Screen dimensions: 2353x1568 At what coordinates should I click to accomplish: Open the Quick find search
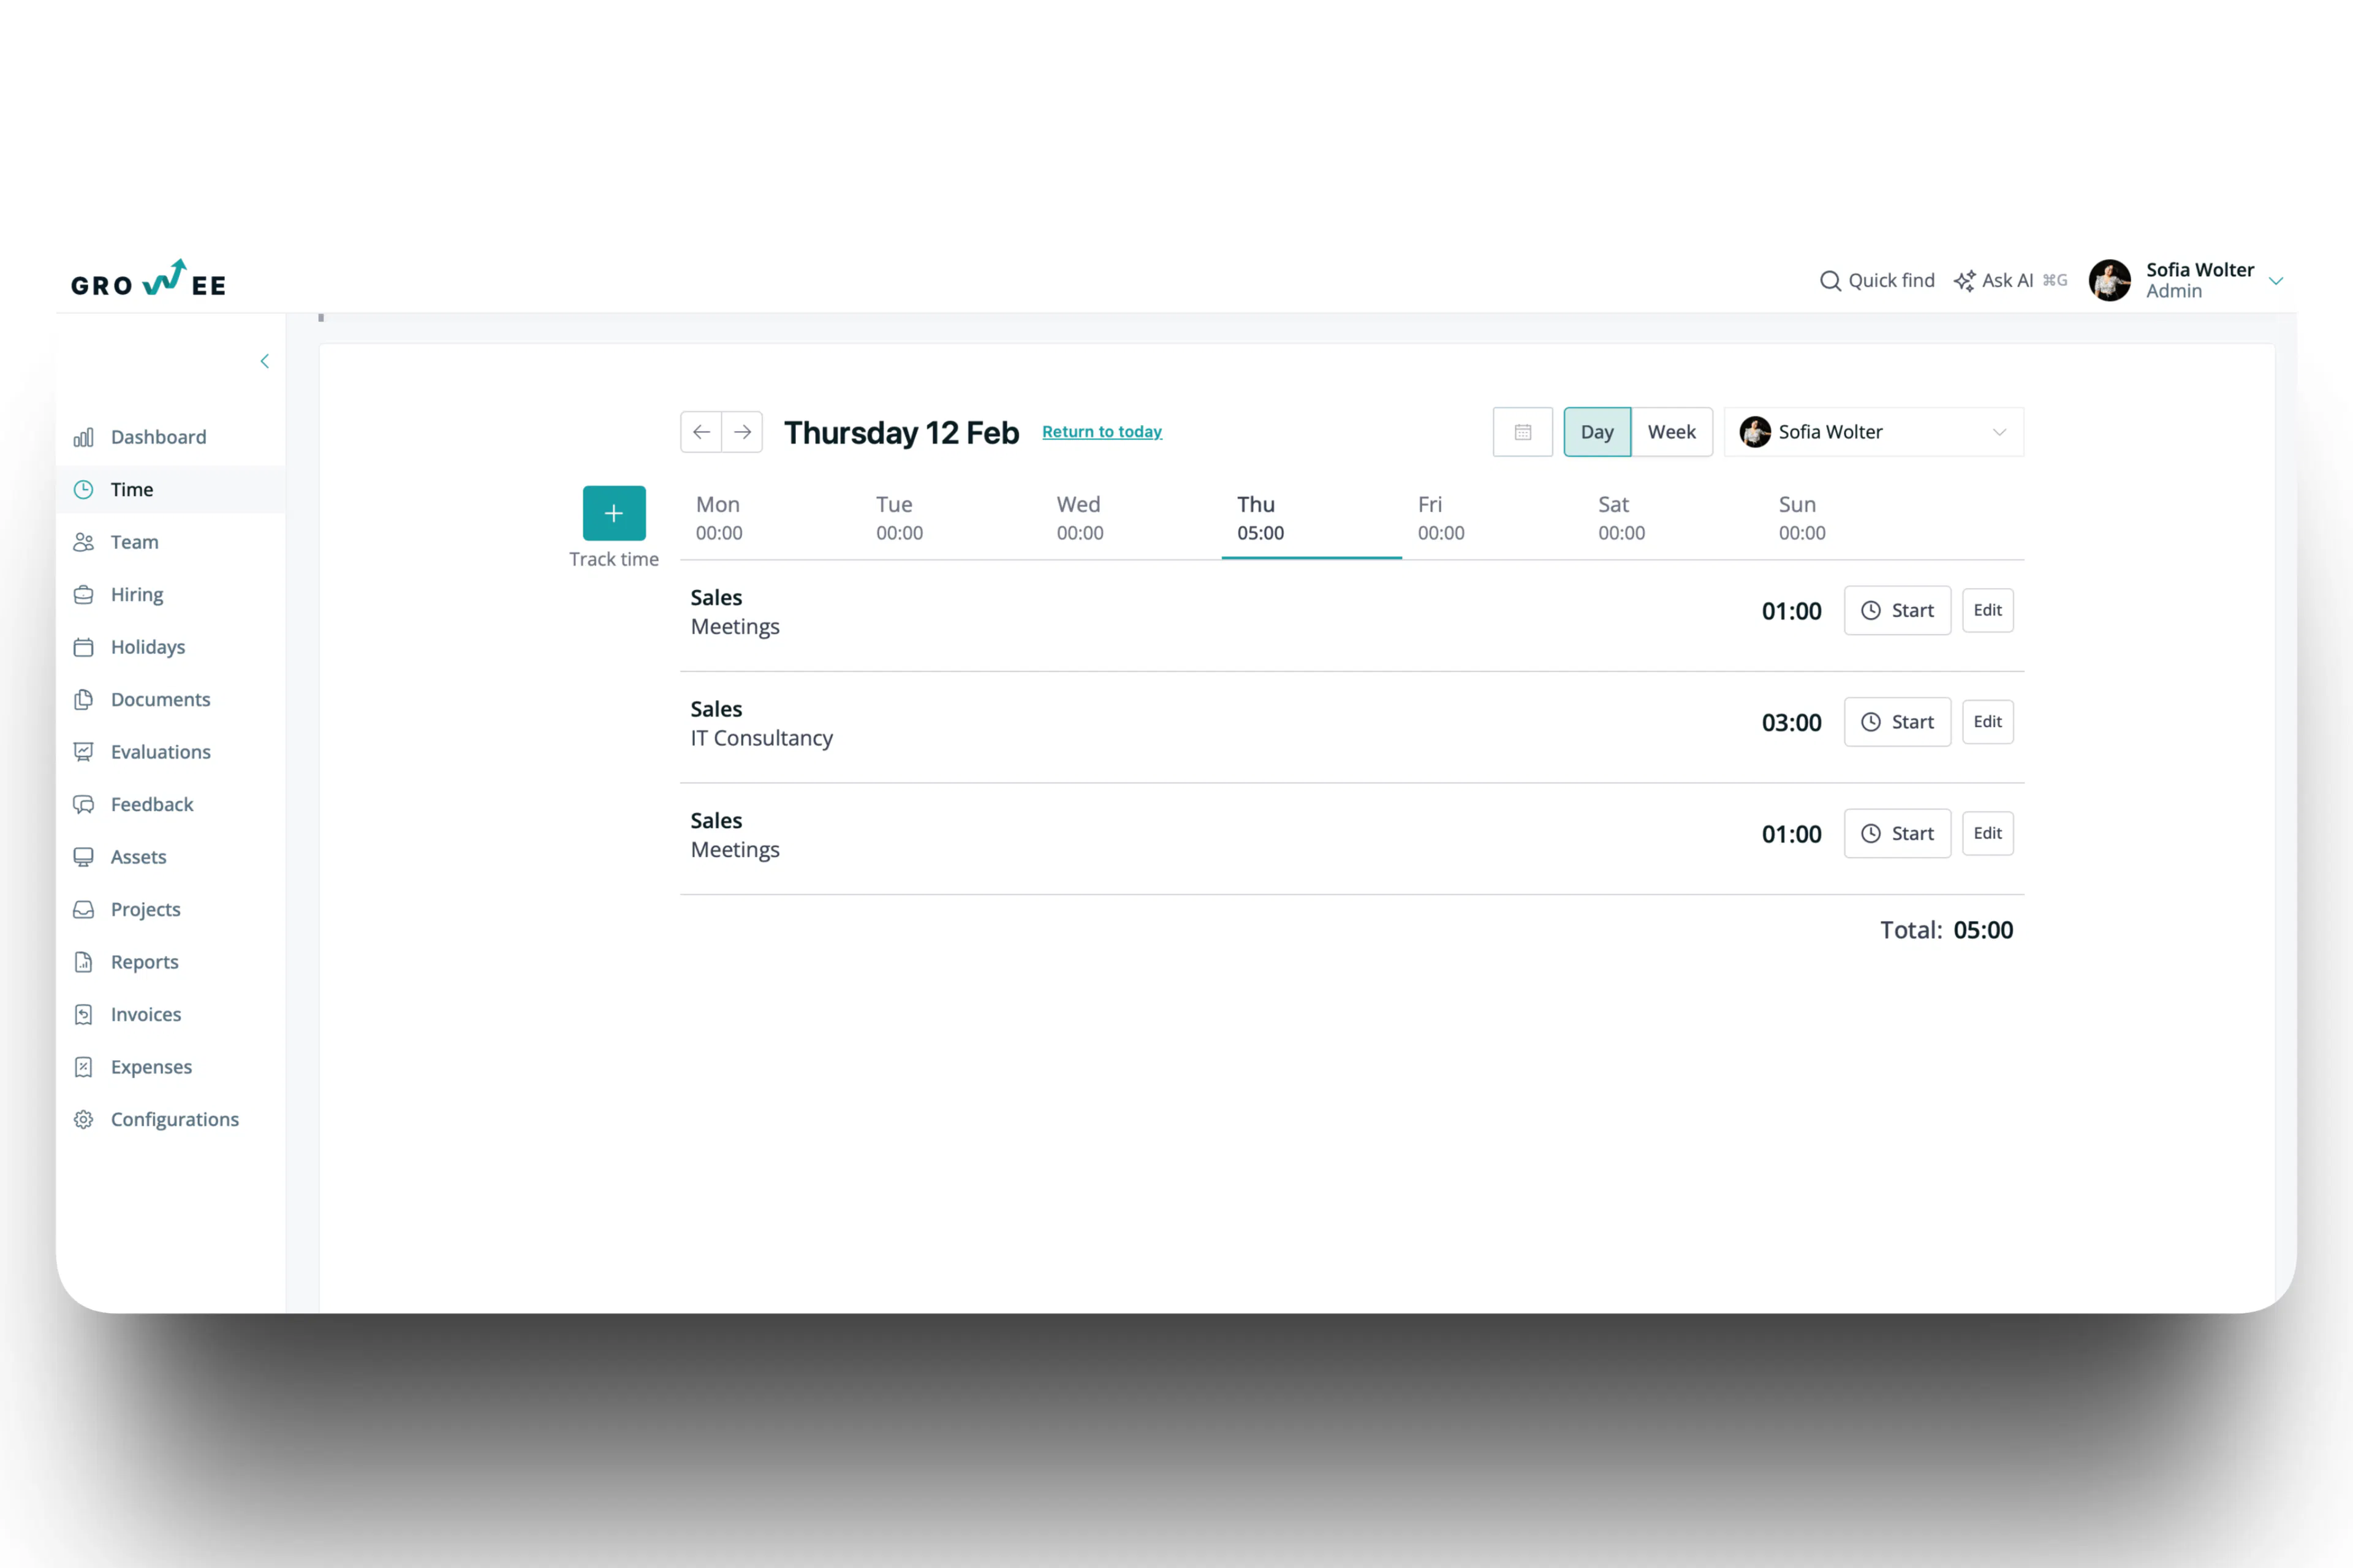click(x=1877, y=280)
